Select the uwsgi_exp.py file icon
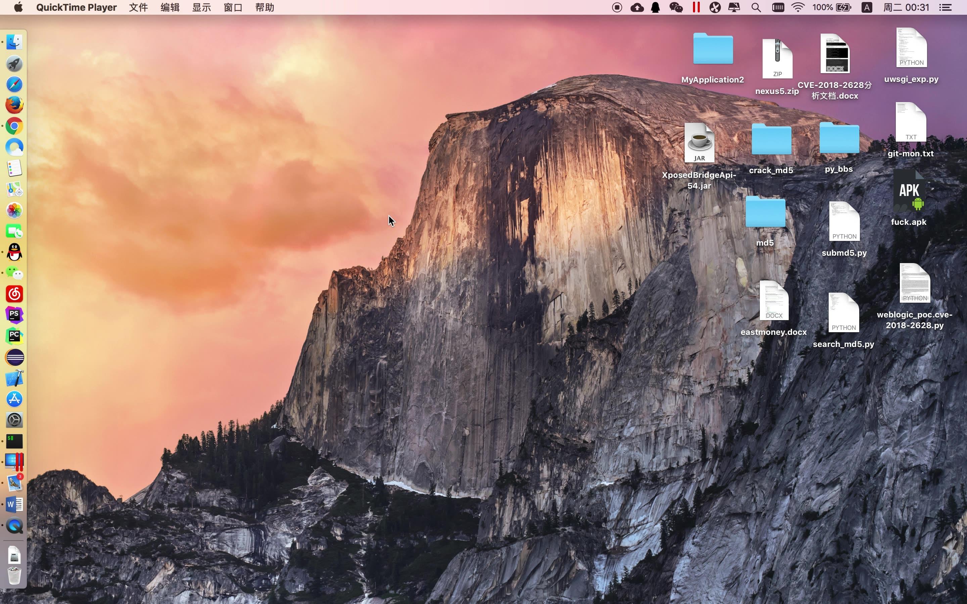The image size is (967, 604). [911, 48]
